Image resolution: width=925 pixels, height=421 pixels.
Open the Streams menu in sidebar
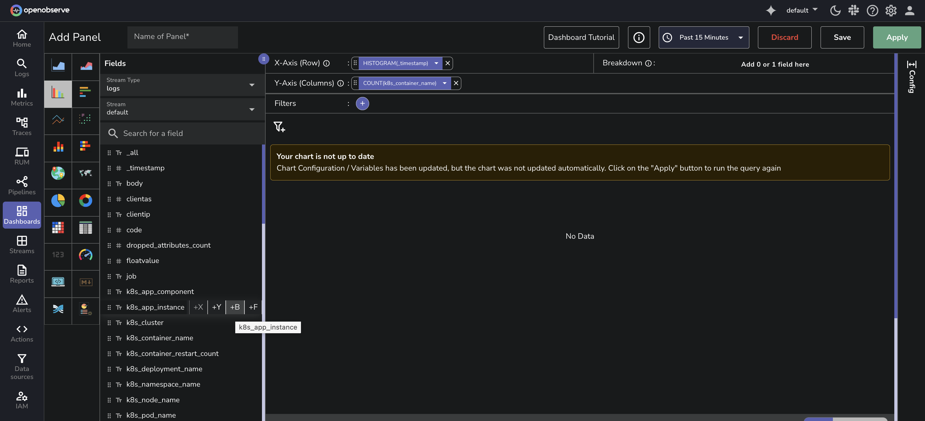tap(22, 245)
